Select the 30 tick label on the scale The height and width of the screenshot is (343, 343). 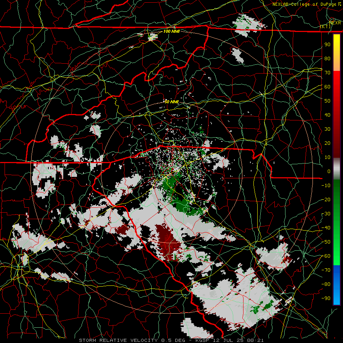point(327,129)
